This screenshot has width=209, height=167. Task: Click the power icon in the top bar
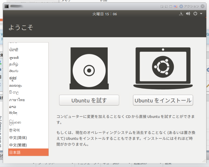click(195, 14)
